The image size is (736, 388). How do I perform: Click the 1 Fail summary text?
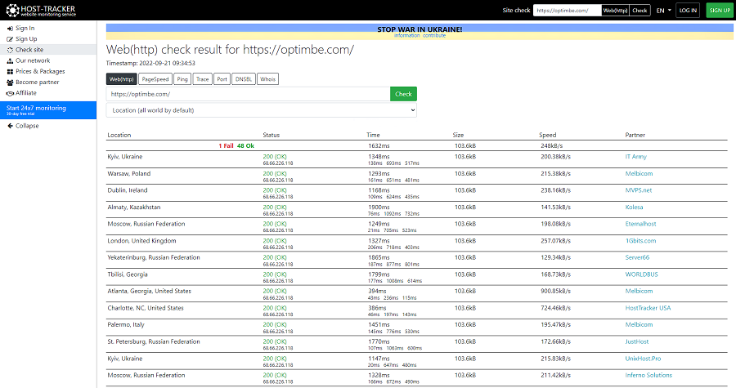[226, 145]
